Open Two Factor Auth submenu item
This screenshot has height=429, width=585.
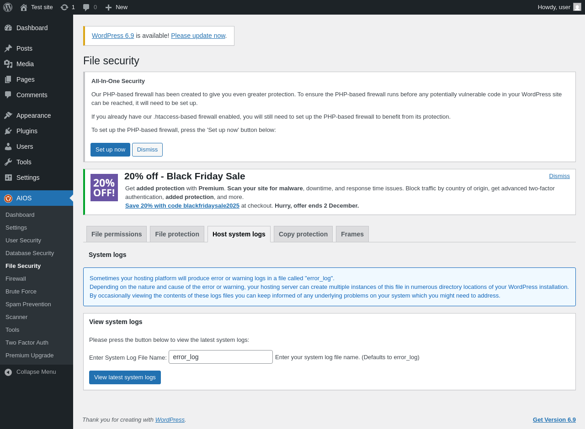click(27, 342)
